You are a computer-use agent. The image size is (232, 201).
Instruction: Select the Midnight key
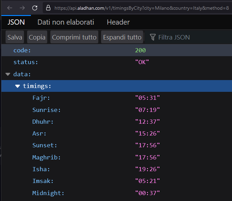point(48,193)
